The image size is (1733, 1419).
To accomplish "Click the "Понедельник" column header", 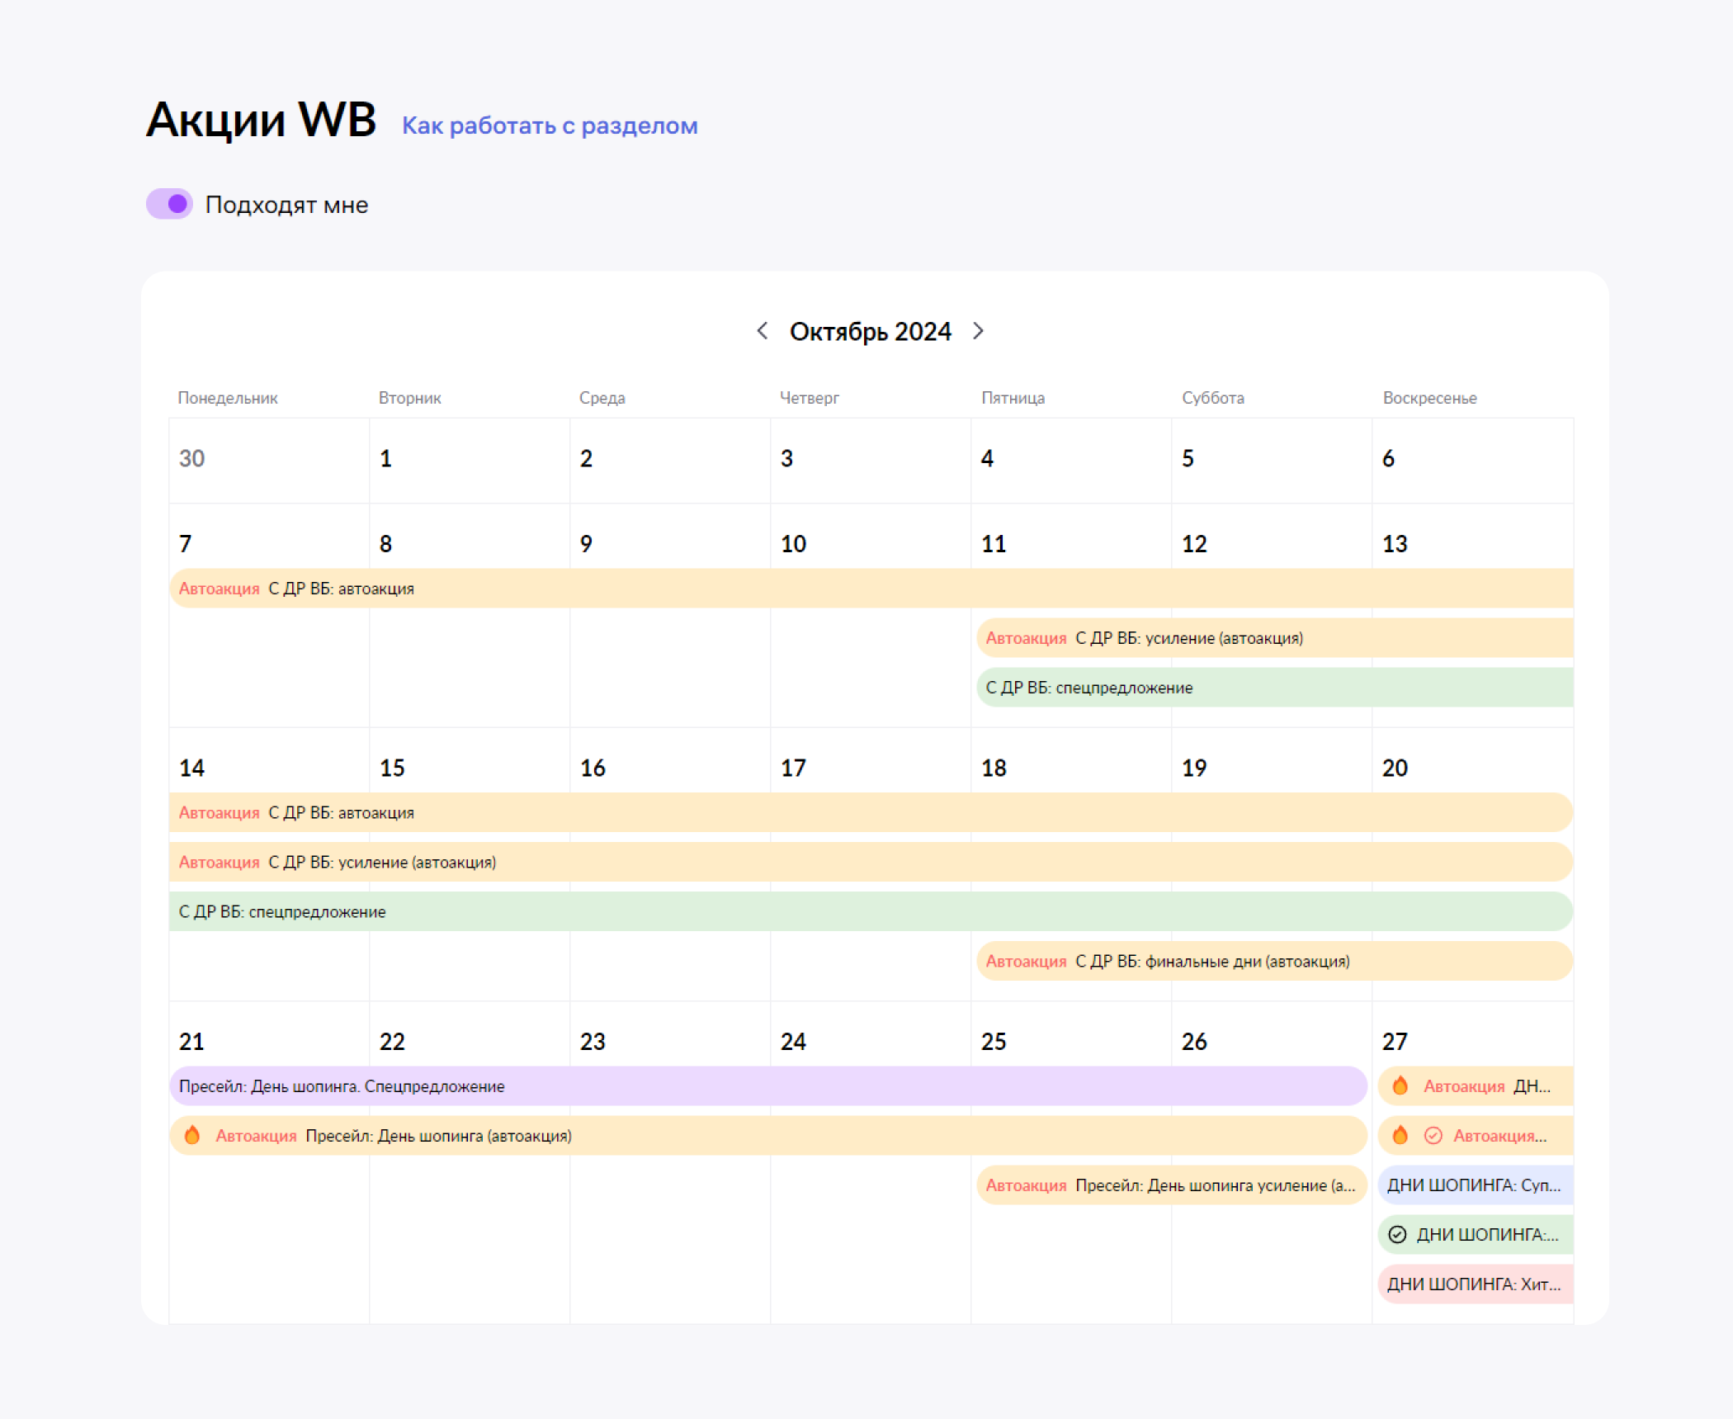I will [228, 398].
